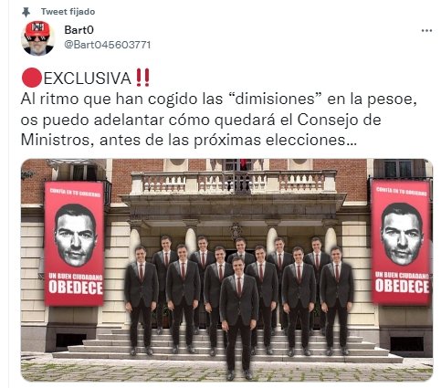Open the three-dot more options menu
441x388 pixels.
(x=426, y=30)
